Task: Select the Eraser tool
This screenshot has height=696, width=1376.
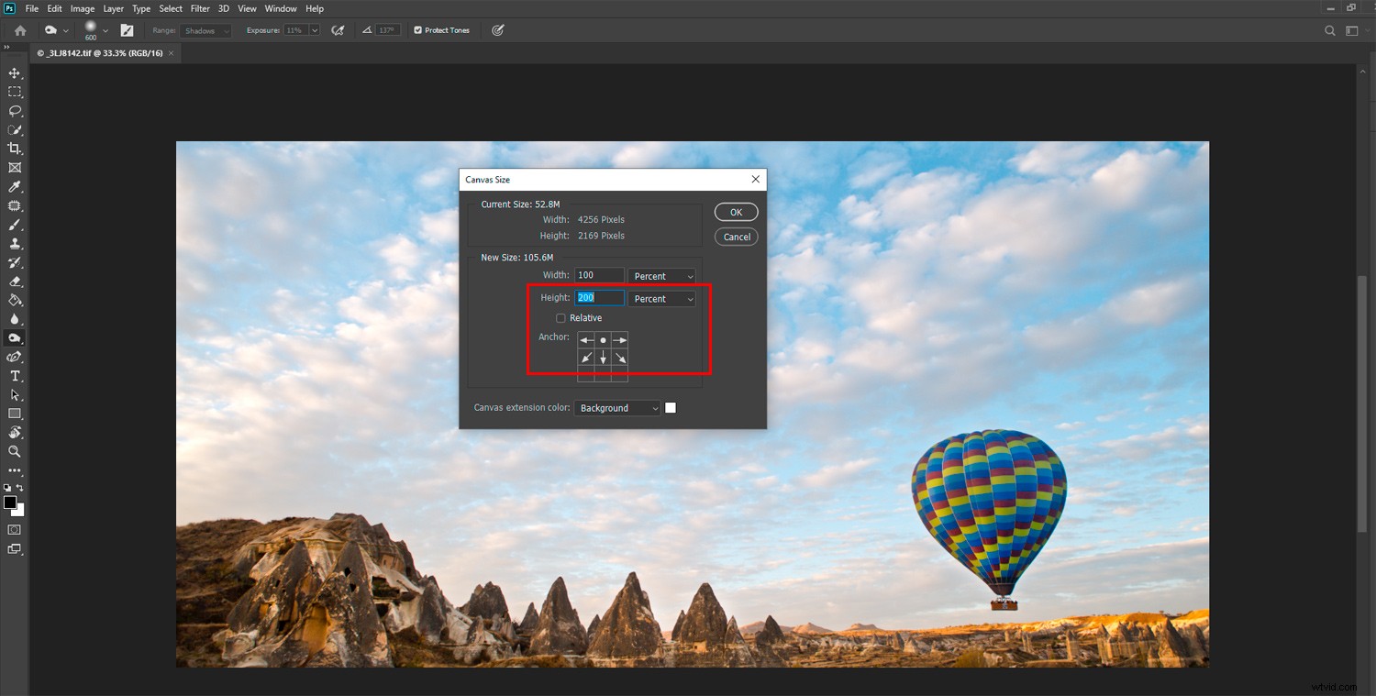Action: (x=14, y=282)
